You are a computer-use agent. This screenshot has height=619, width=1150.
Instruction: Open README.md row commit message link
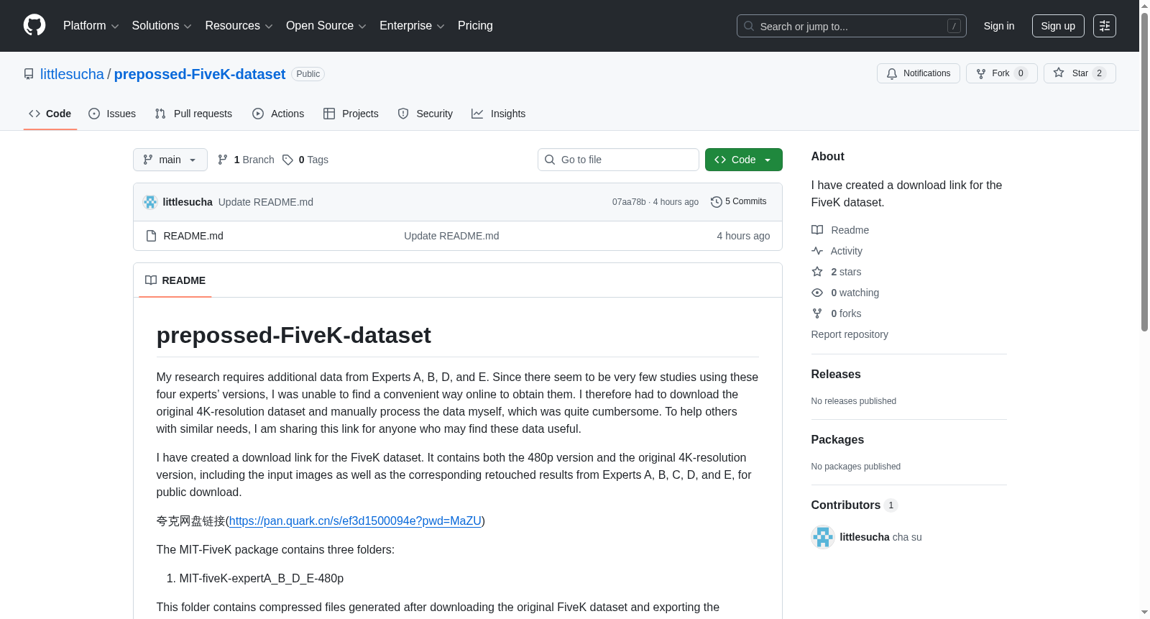tap(451, 236)
